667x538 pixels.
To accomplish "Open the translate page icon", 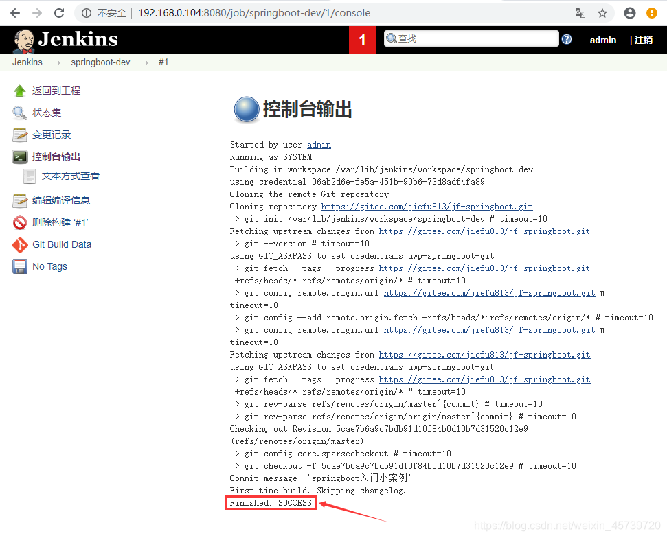I will click(x=580, y=13).
